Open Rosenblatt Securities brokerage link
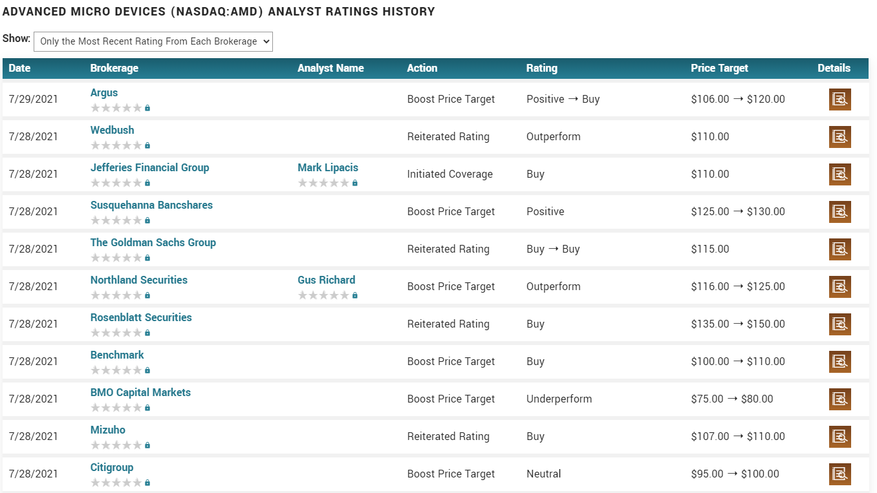This screenshot has width=877, height=493. click(x=141, y=317)
